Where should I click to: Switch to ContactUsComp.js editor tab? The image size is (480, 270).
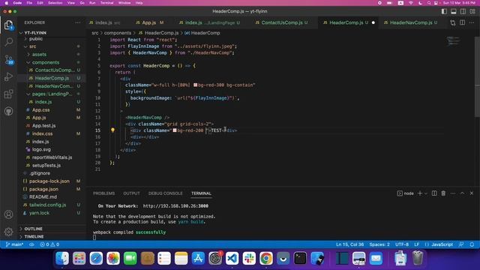point(281,22)
